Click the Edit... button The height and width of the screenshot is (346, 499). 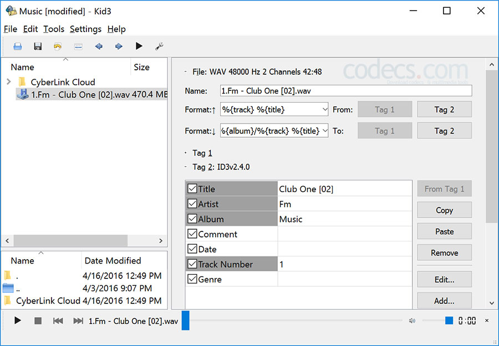[444, 280]
